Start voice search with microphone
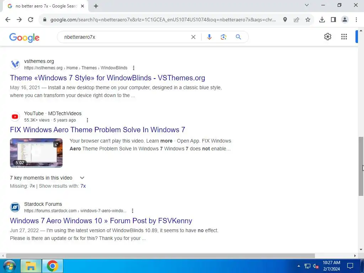This screenshot has width=364, height=273. [209, 37]
